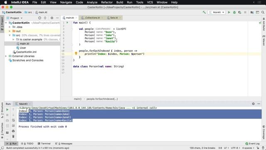
Task: Expand the .idea folder
Action: [x=10, y=27]
